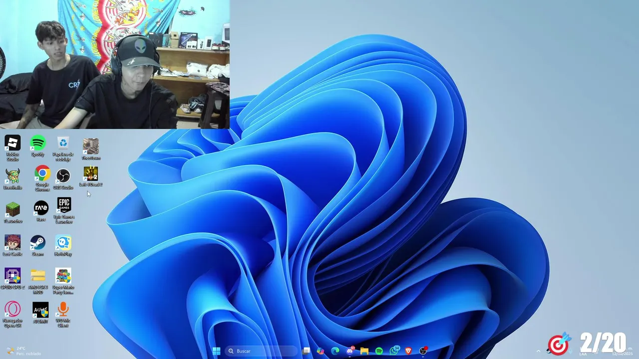Screen dimensions: 639x359
Task: Open the taskbar clock and date panel
Action: pyautogui.click(x=622, y=351)
